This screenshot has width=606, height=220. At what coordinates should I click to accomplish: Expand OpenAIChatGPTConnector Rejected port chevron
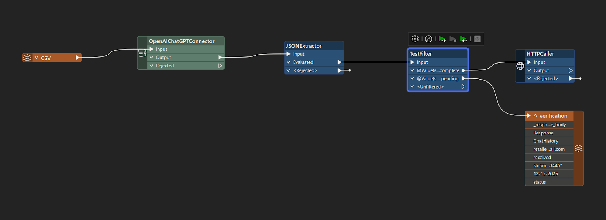coord(151,66)
